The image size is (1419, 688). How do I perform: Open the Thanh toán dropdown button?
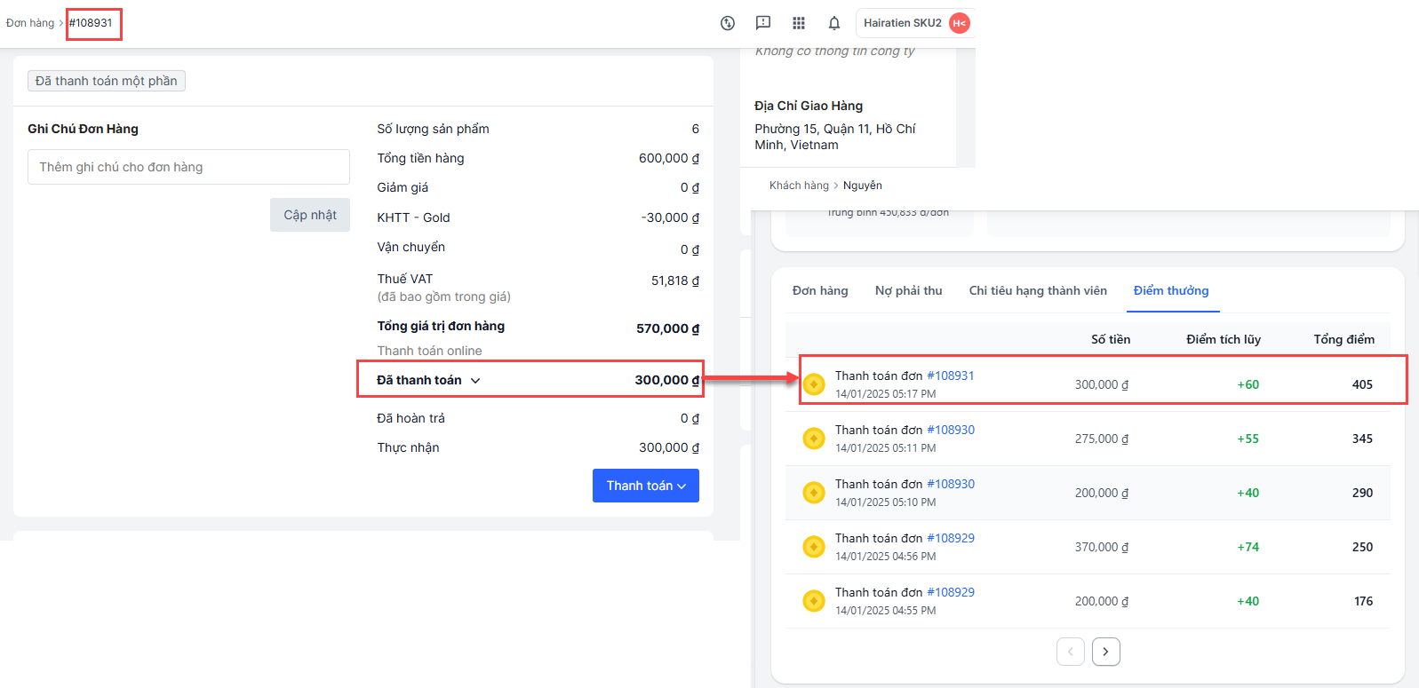[x=645, y=486]
